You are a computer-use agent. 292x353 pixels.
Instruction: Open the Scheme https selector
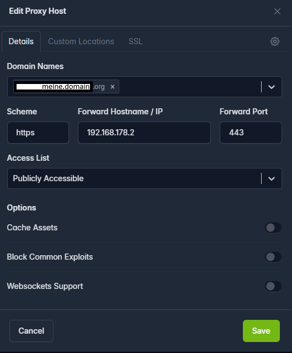point(38,133)
